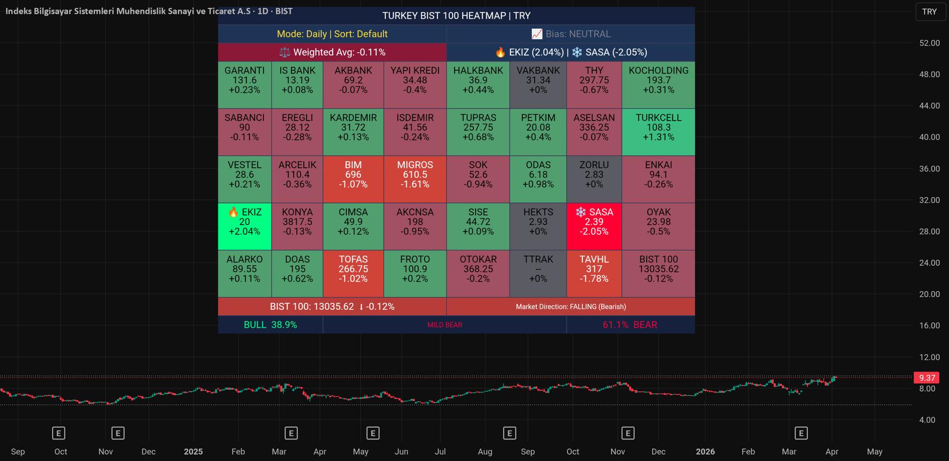Click the Bias: NEUTRAL header cell
The width and height of the screenshot is (949, 461).
click(571, 34)
